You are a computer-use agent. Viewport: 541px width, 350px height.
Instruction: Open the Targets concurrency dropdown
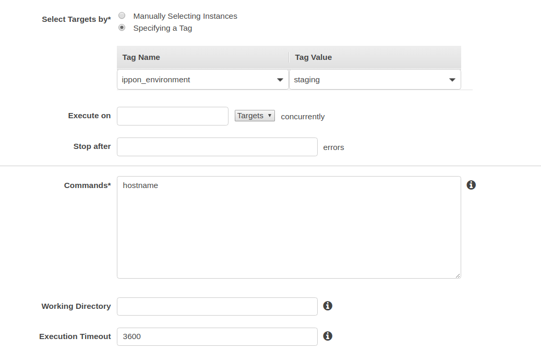(x=254, y=115)
